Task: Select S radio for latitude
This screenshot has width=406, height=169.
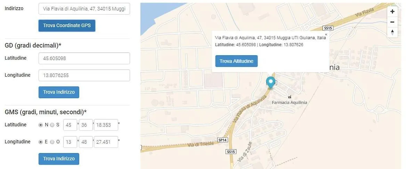Action: point(52,125)
